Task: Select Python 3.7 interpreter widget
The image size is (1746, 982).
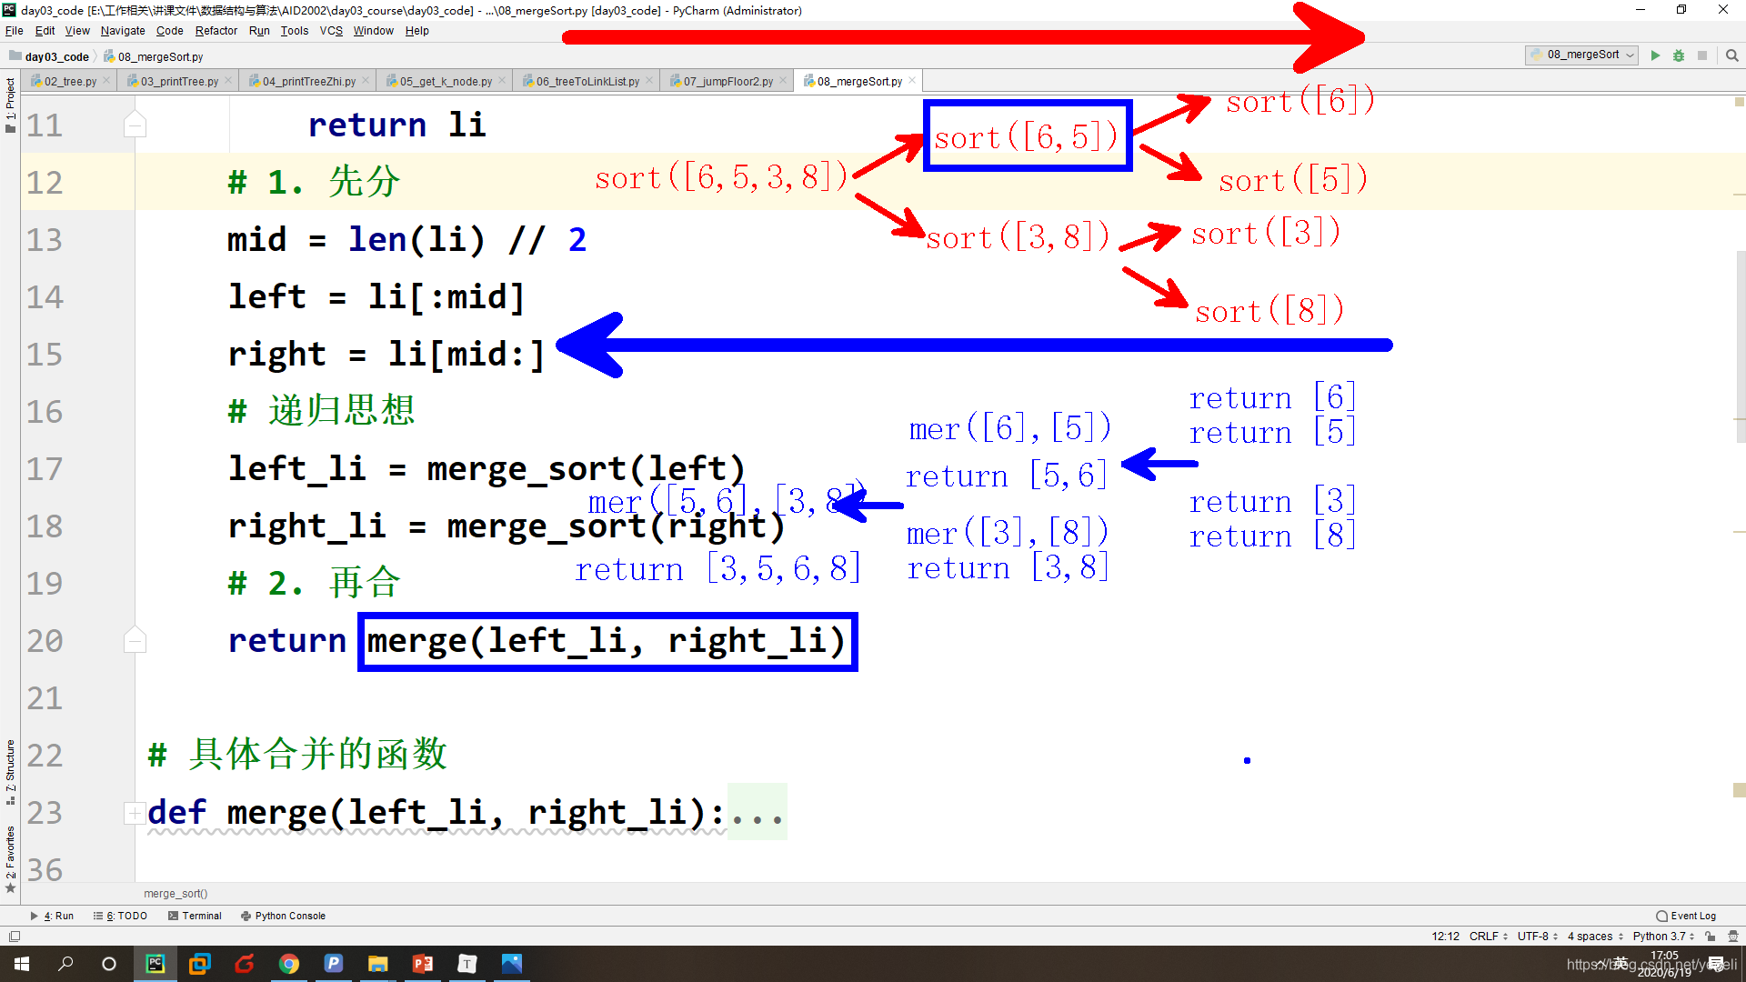Action: [x=1663, y=937]
